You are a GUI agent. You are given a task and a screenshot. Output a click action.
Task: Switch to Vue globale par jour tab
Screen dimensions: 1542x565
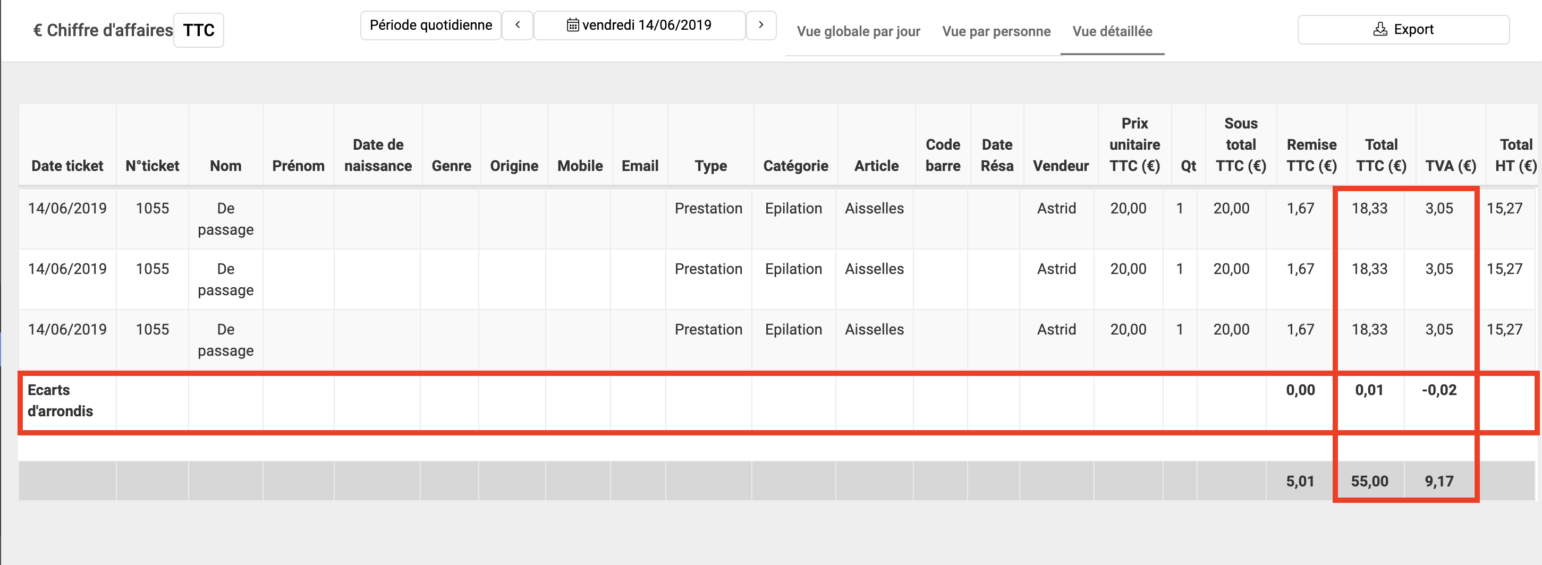pos(858,31)
